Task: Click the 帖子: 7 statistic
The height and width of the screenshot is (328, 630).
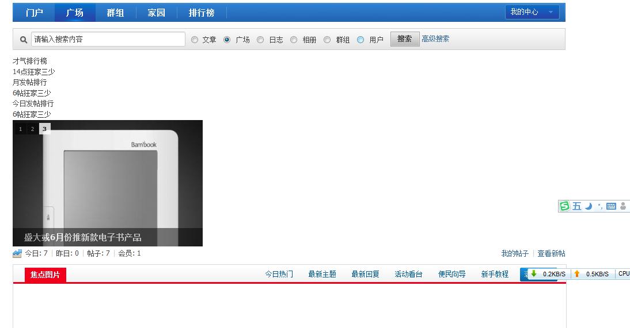Action: click(98, 253)
